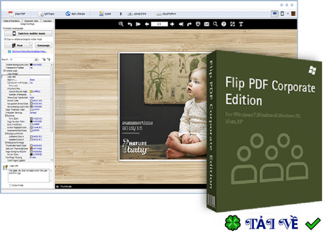The height and width of the screenshot is (234, 324).
Task: Click the TẢI VỀ download link
Action: point(272,223)
